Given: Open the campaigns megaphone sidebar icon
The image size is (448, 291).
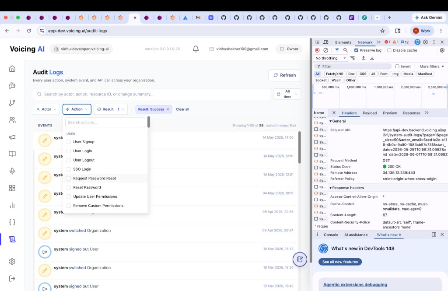Looking at the screenshot, I should tap(12, 137).
